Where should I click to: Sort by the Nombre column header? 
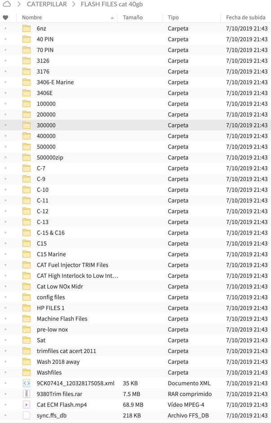point(32,17)
